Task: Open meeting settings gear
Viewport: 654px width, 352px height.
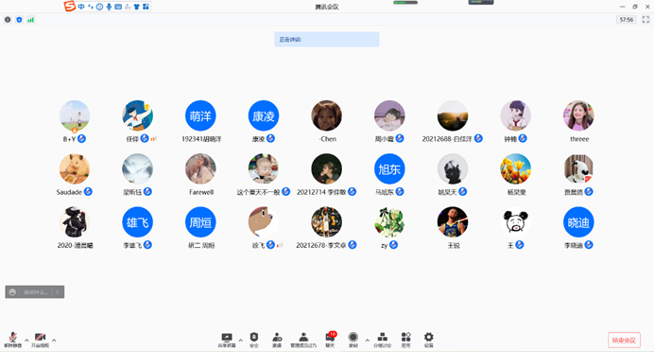Action: pyautogui.click(x=429, y=340)
